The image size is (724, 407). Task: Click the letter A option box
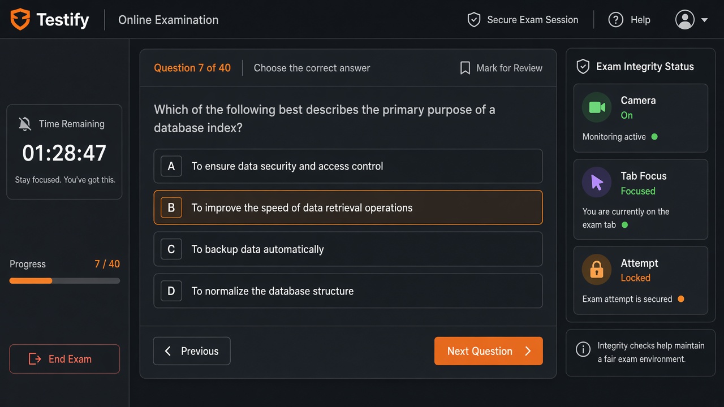tap(171, 166)
